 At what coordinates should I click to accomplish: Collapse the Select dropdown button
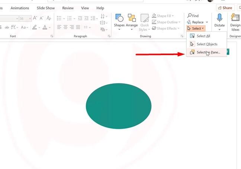(x=196, y=28)
